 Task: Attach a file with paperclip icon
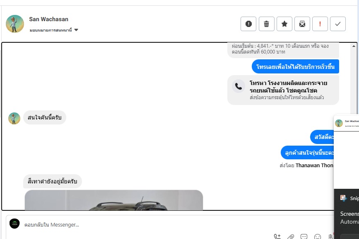(291, 237)
